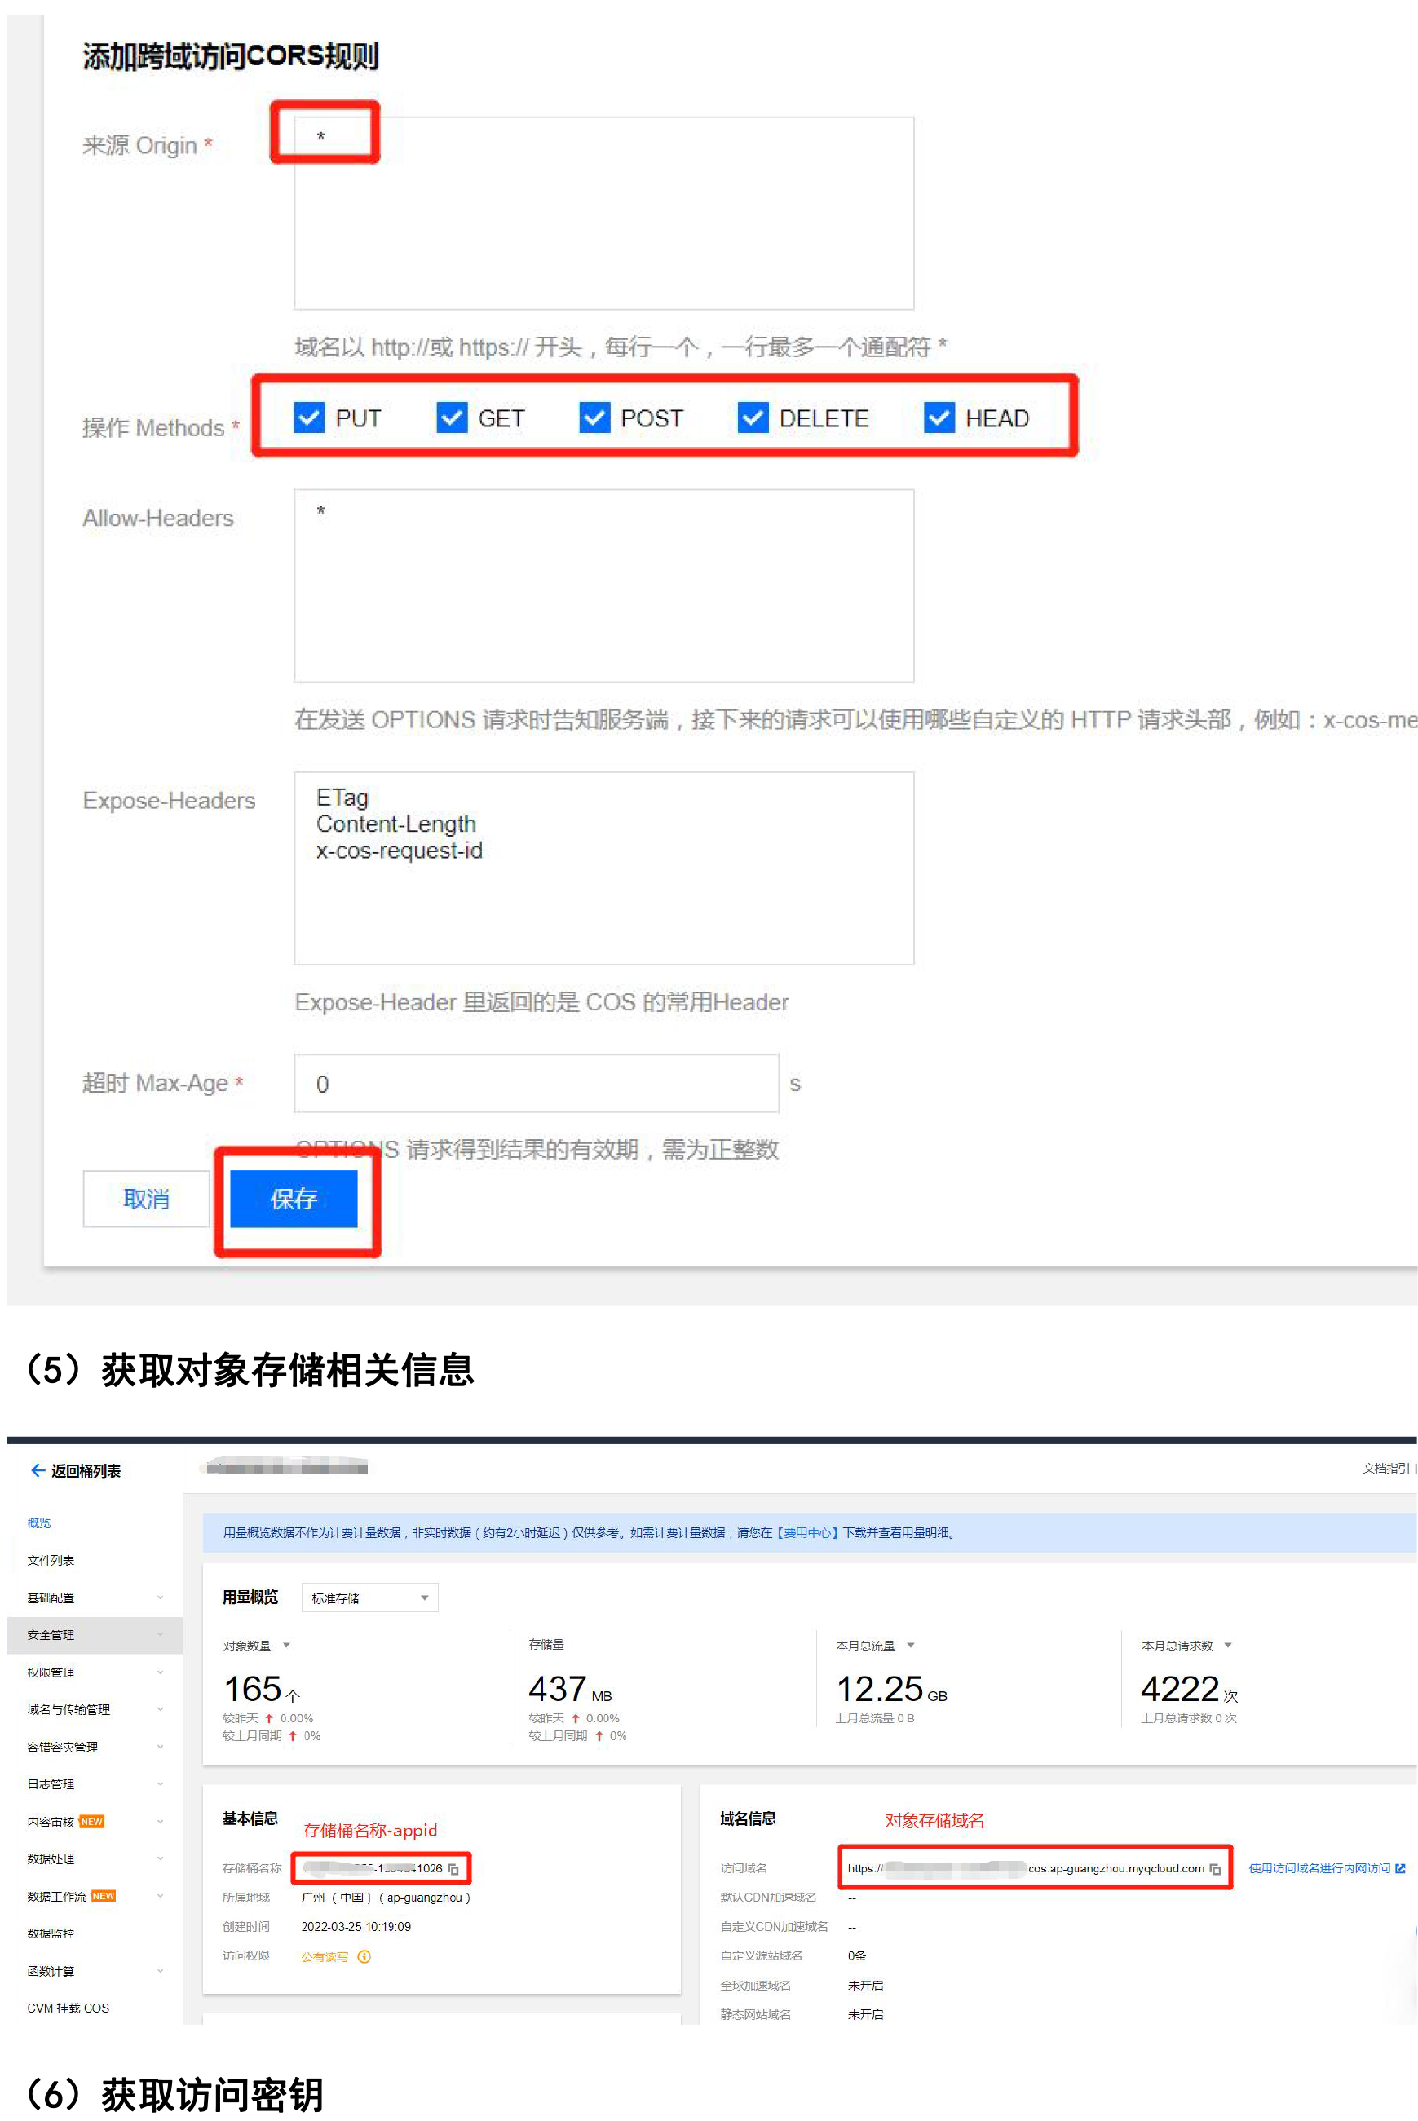The width and height of the screenshot is (1418, 2121).
Task: Expand 安全管理 sidebar section
Action: 95,1634
